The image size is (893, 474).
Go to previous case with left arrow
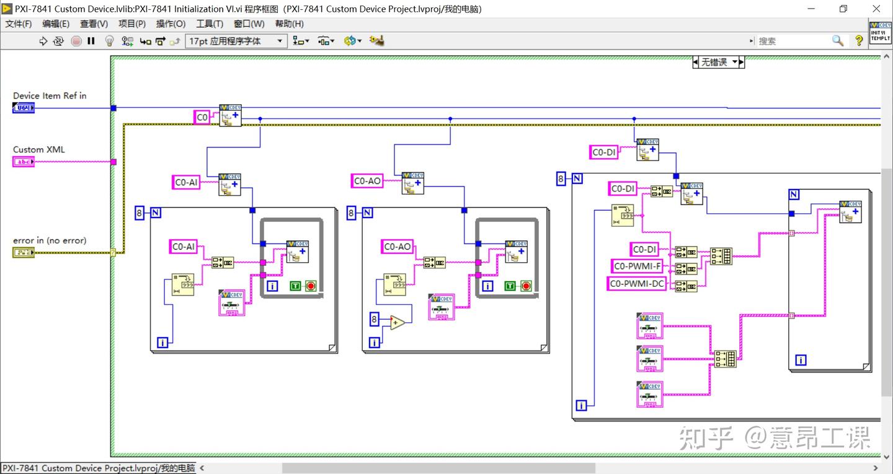695,62
